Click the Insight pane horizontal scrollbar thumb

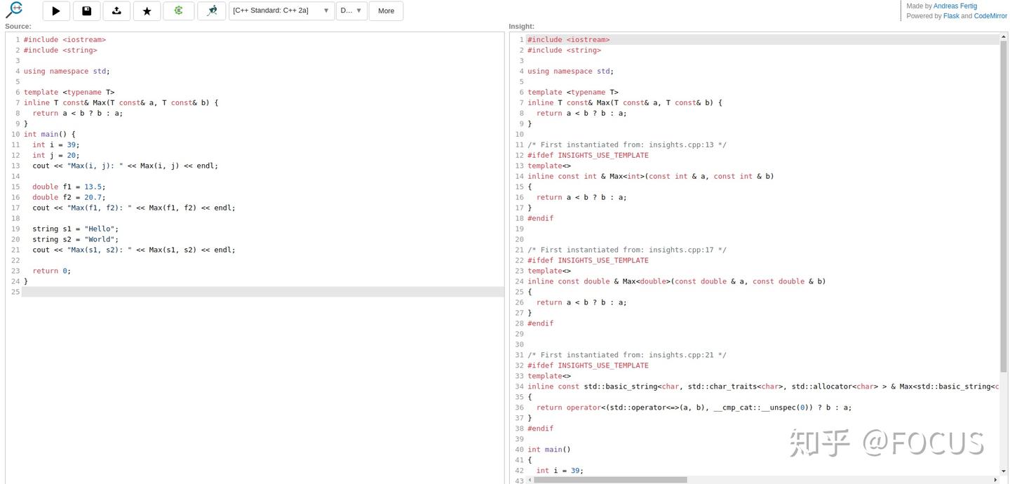click(x=610, y=480)
